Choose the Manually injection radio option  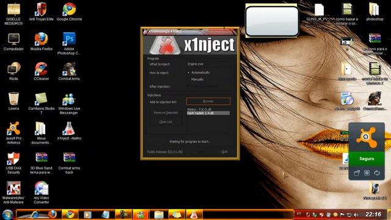(197, 79)
